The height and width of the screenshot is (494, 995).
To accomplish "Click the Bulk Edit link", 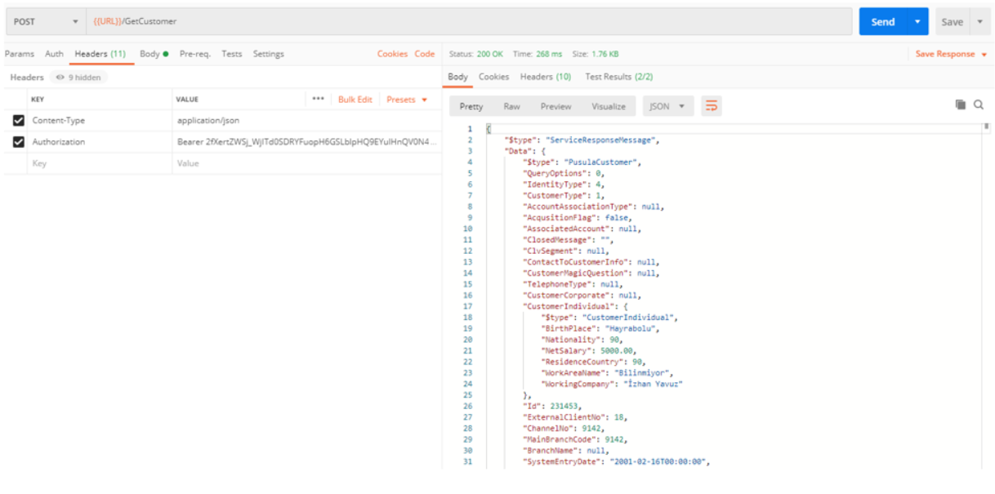I will (x=355, y=100).
